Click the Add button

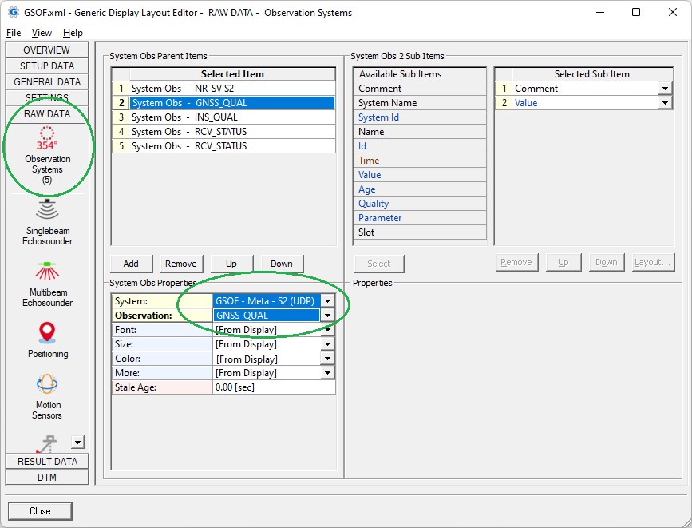(x=131, y=264)
